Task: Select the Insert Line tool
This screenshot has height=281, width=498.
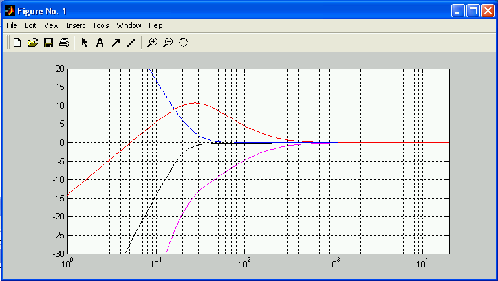Action: click(131, 42)
